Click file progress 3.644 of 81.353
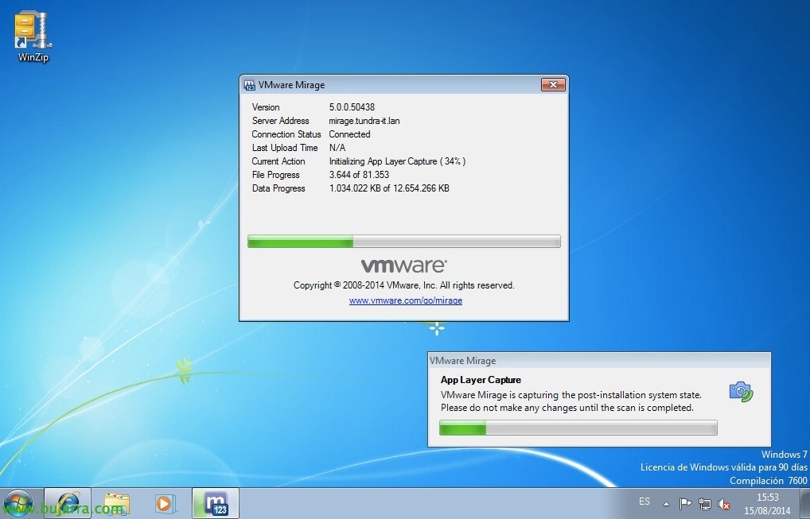 (359, 174)
